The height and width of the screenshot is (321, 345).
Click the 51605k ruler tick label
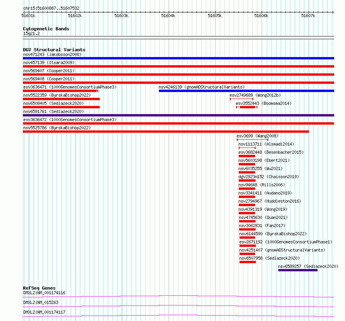215,16
